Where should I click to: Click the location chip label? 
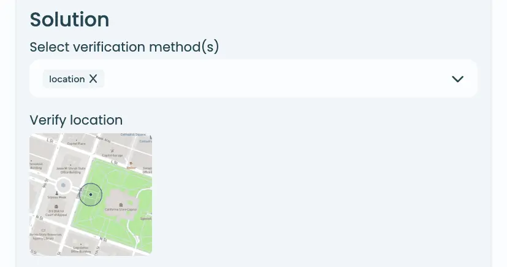(x=67, y=79)
